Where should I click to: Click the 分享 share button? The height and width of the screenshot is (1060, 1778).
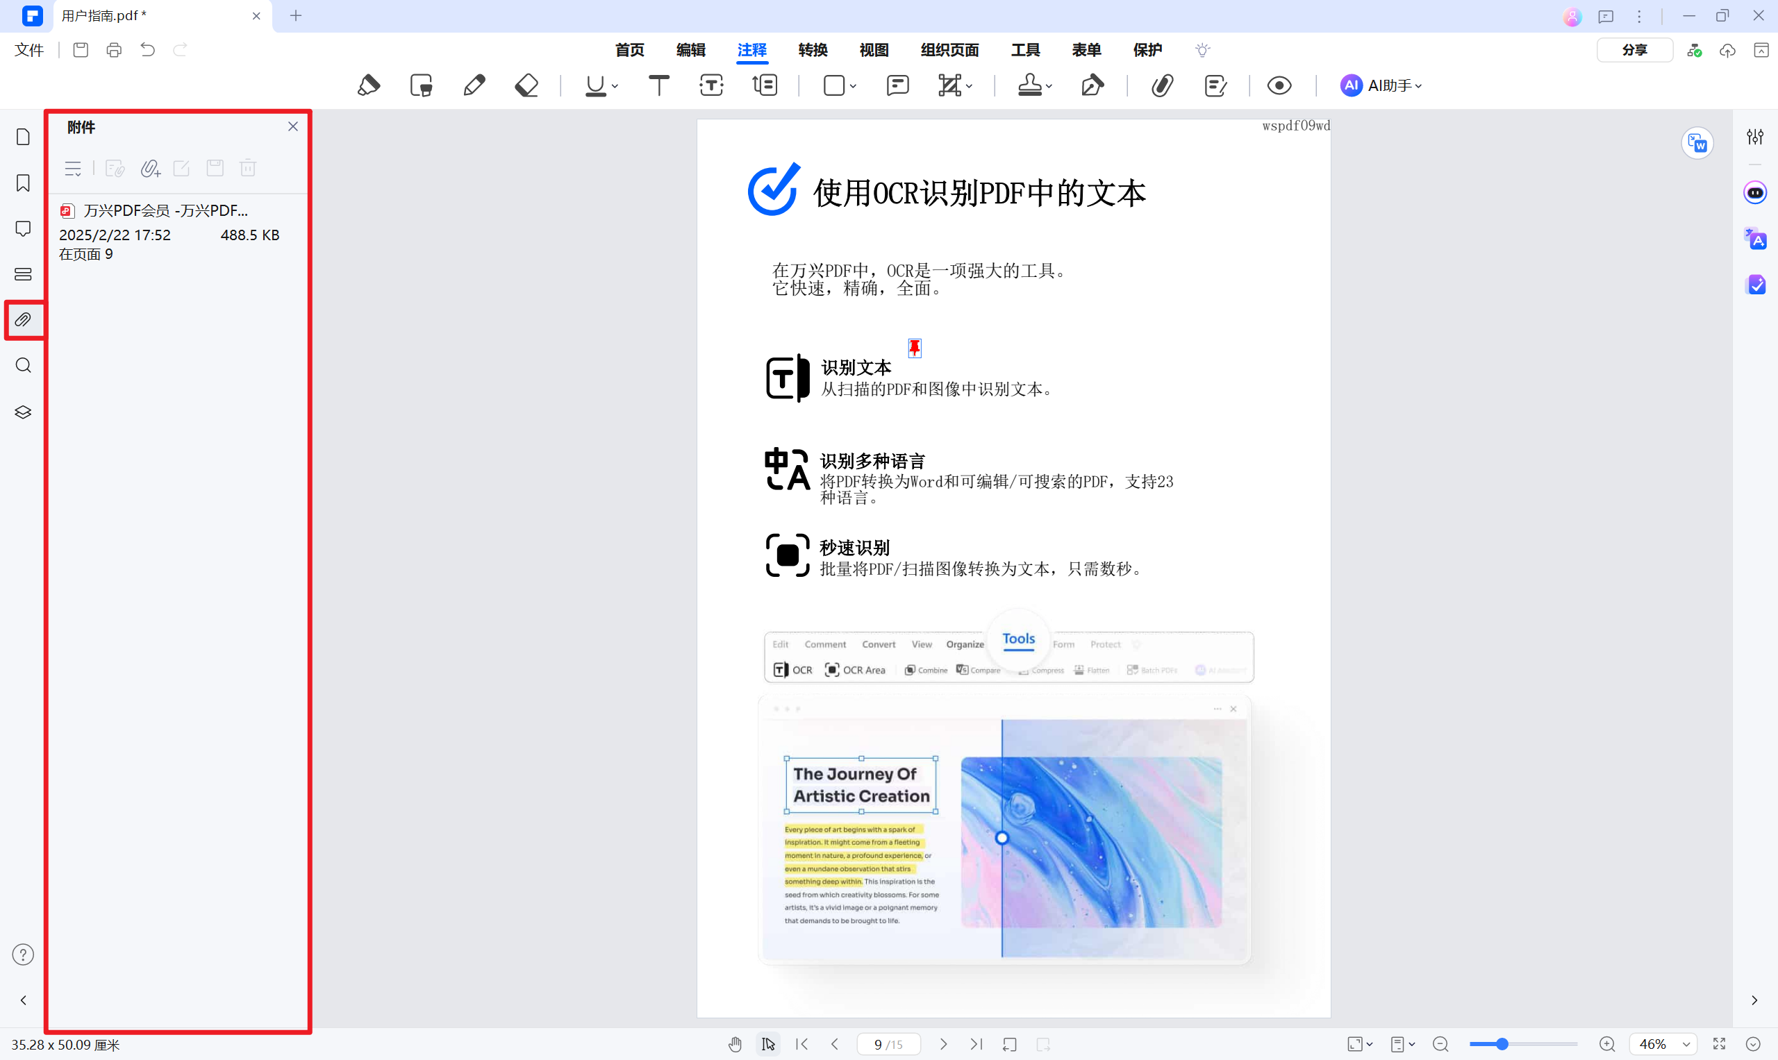point(1634,50)
